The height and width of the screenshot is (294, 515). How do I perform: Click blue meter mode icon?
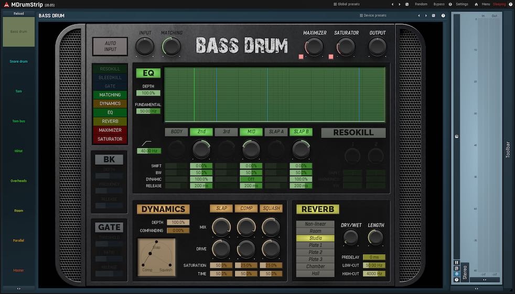click(457, 274)
